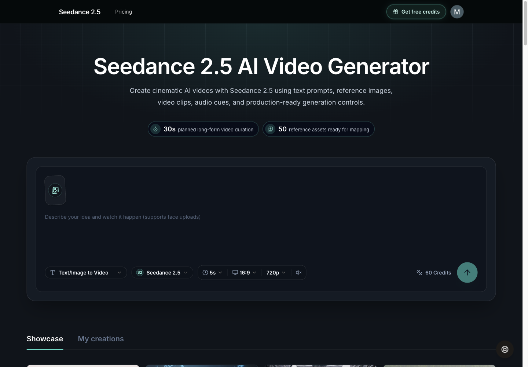This screenshot has height=367, width=528.
Task: Click the image-stack icon beside 50
Action: tap(270, 129)
